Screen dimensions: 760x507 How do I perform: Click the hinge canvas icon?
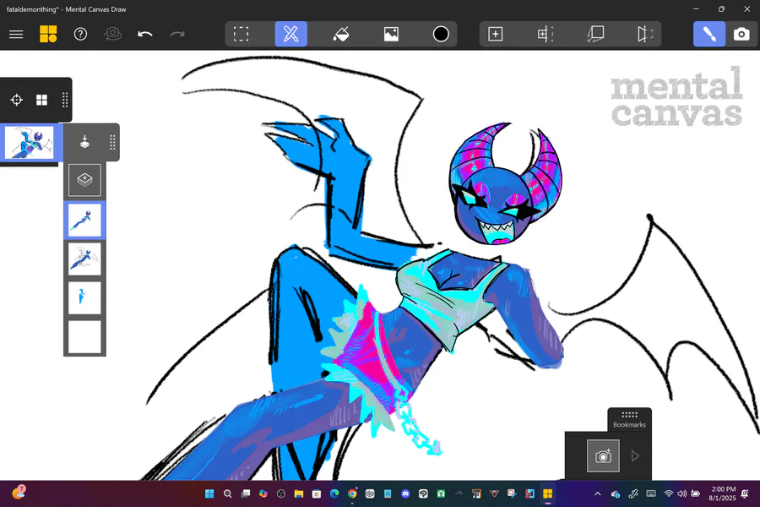pos(644,34)
